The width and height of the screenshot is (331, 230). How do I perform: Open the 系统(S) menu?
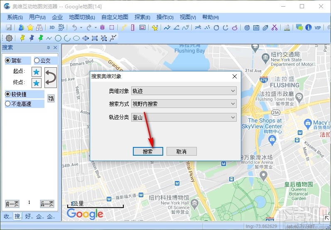pyautogui.click(x=15, y=17)
